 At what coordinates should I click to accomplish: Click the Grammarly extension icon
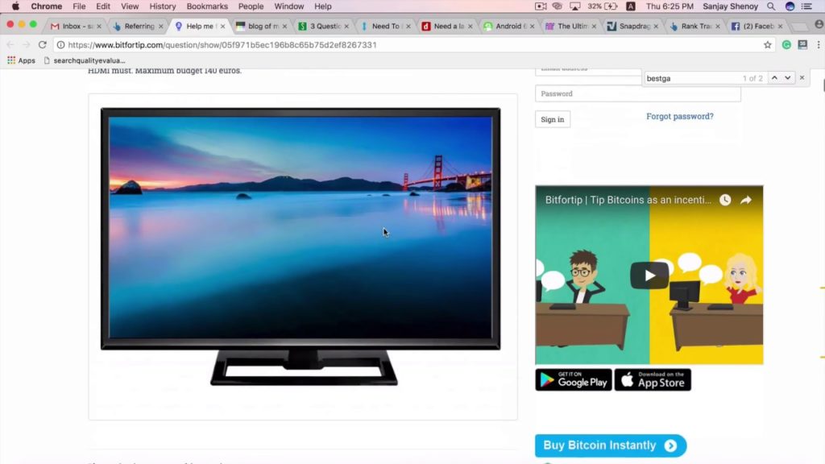pyautogui.click(x=786, y=45)
